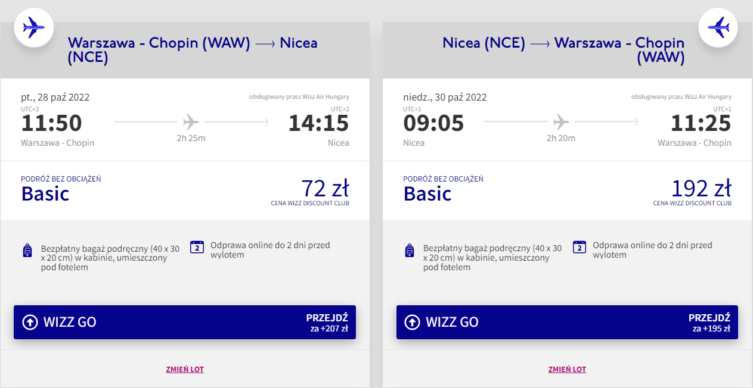
Task: Click the 11:50 departure time
Action: tap(52, 123)
